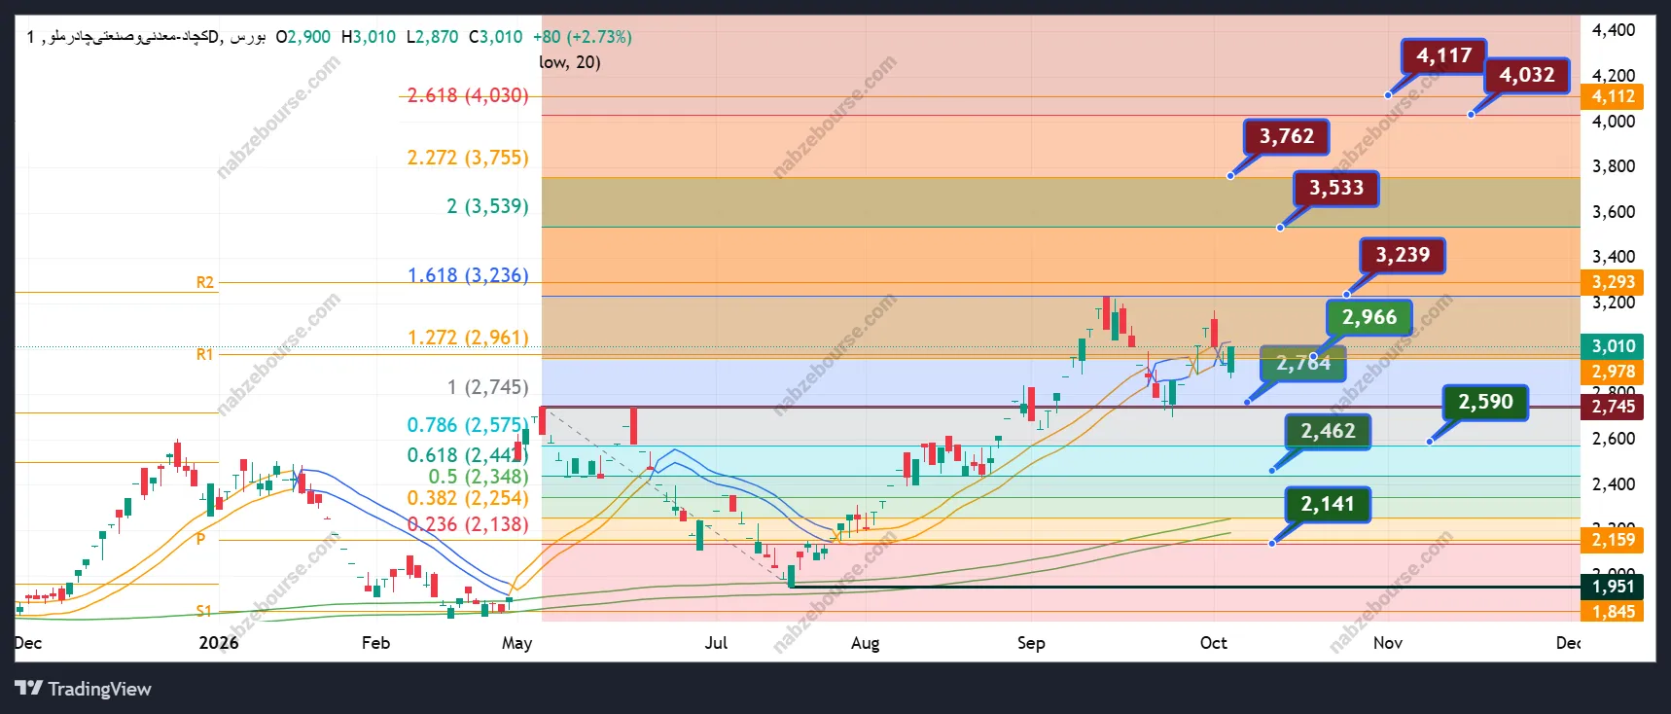Click the 3,293 price axis tag
The image size is (1671, 714).
point(1613,282)
